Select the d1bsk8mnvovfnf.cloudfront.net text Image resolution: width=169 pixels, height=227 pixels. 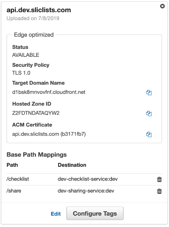coord(49,92)
